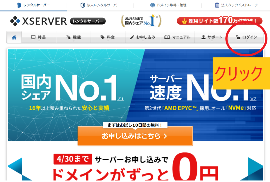Click the 運用サイト数170万件突破 red banner
This screenshot has height=182, width=270.
point(220,21)
